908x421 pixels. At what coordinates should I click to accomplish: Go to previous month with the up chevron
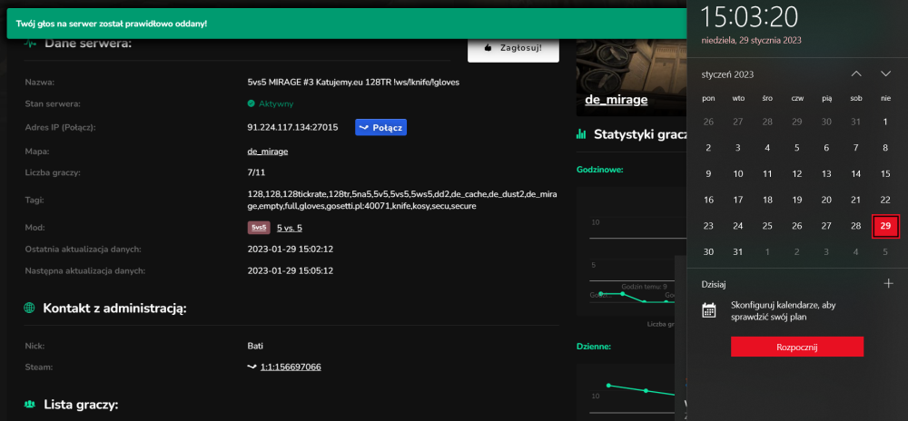(856, 73)
